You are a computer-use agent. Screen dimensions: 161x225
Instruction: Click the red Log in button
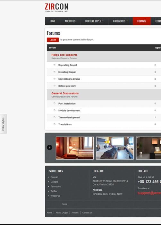click(x=53, y=40)
